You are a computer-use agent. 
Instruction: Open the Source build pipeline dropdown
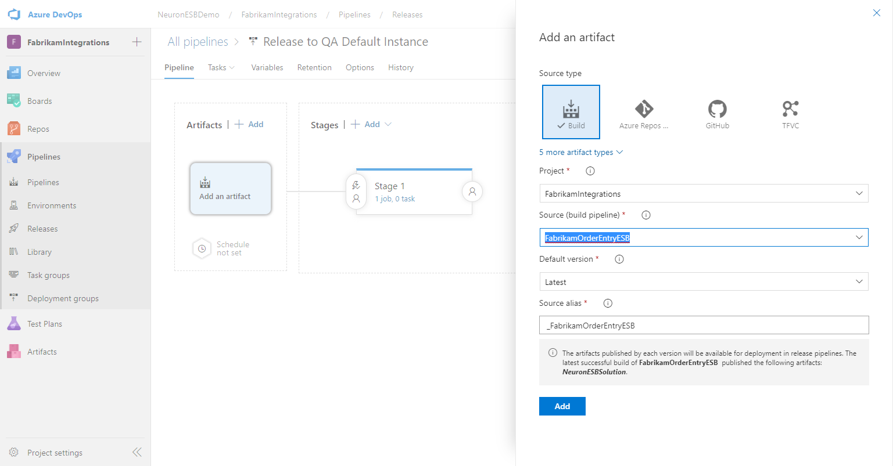click(x=704, y=237)
